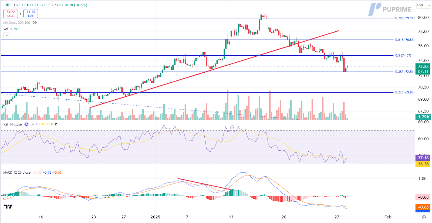Click the RSI 37.18 axis tag
This screenshot has height=223, width=432.
423,158
